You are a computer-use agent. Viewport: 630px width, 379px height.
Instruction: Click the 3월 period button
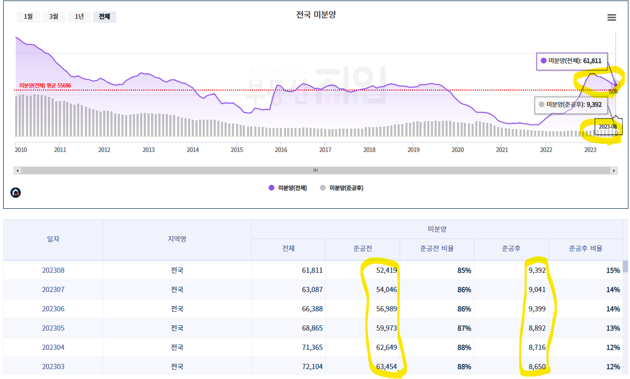click(x=53, y=17)
